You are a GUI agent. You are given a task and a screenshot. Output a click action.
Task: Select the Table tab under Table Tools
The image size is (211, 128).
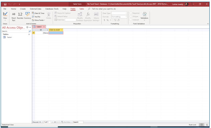(81, 9)
